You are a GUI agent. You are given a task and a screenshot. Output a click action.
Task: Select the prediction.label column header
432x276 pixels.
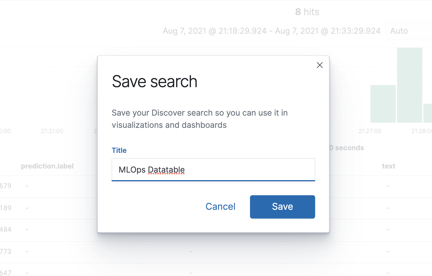coord(47,166)
